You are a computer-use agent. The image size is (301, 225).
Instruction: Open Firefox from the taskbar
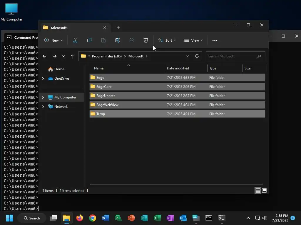pos(79,218)
